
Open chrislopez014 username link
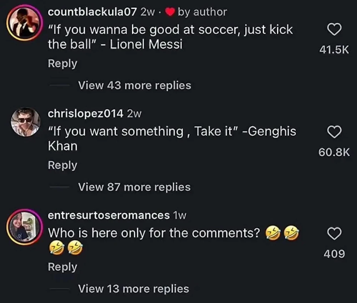click(86, 113)
